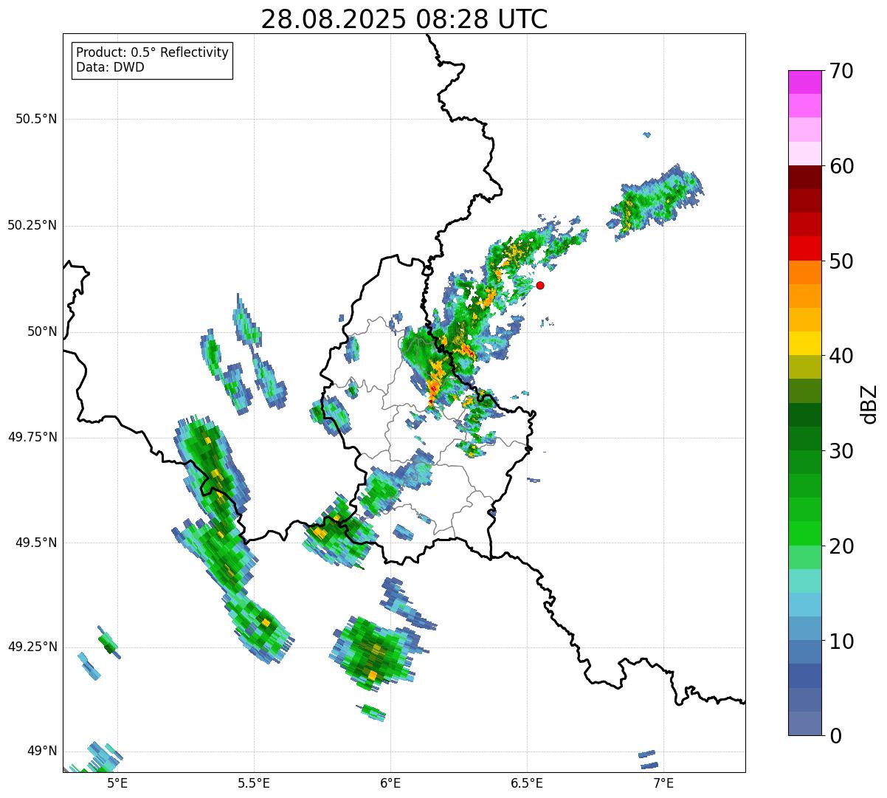887x798 pixels.
Task: Click the 49°N latitude label
Action: click(x=42, y=751)
